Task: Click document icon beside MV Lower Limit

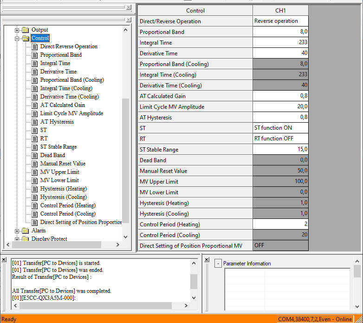Action: (35, 180)
